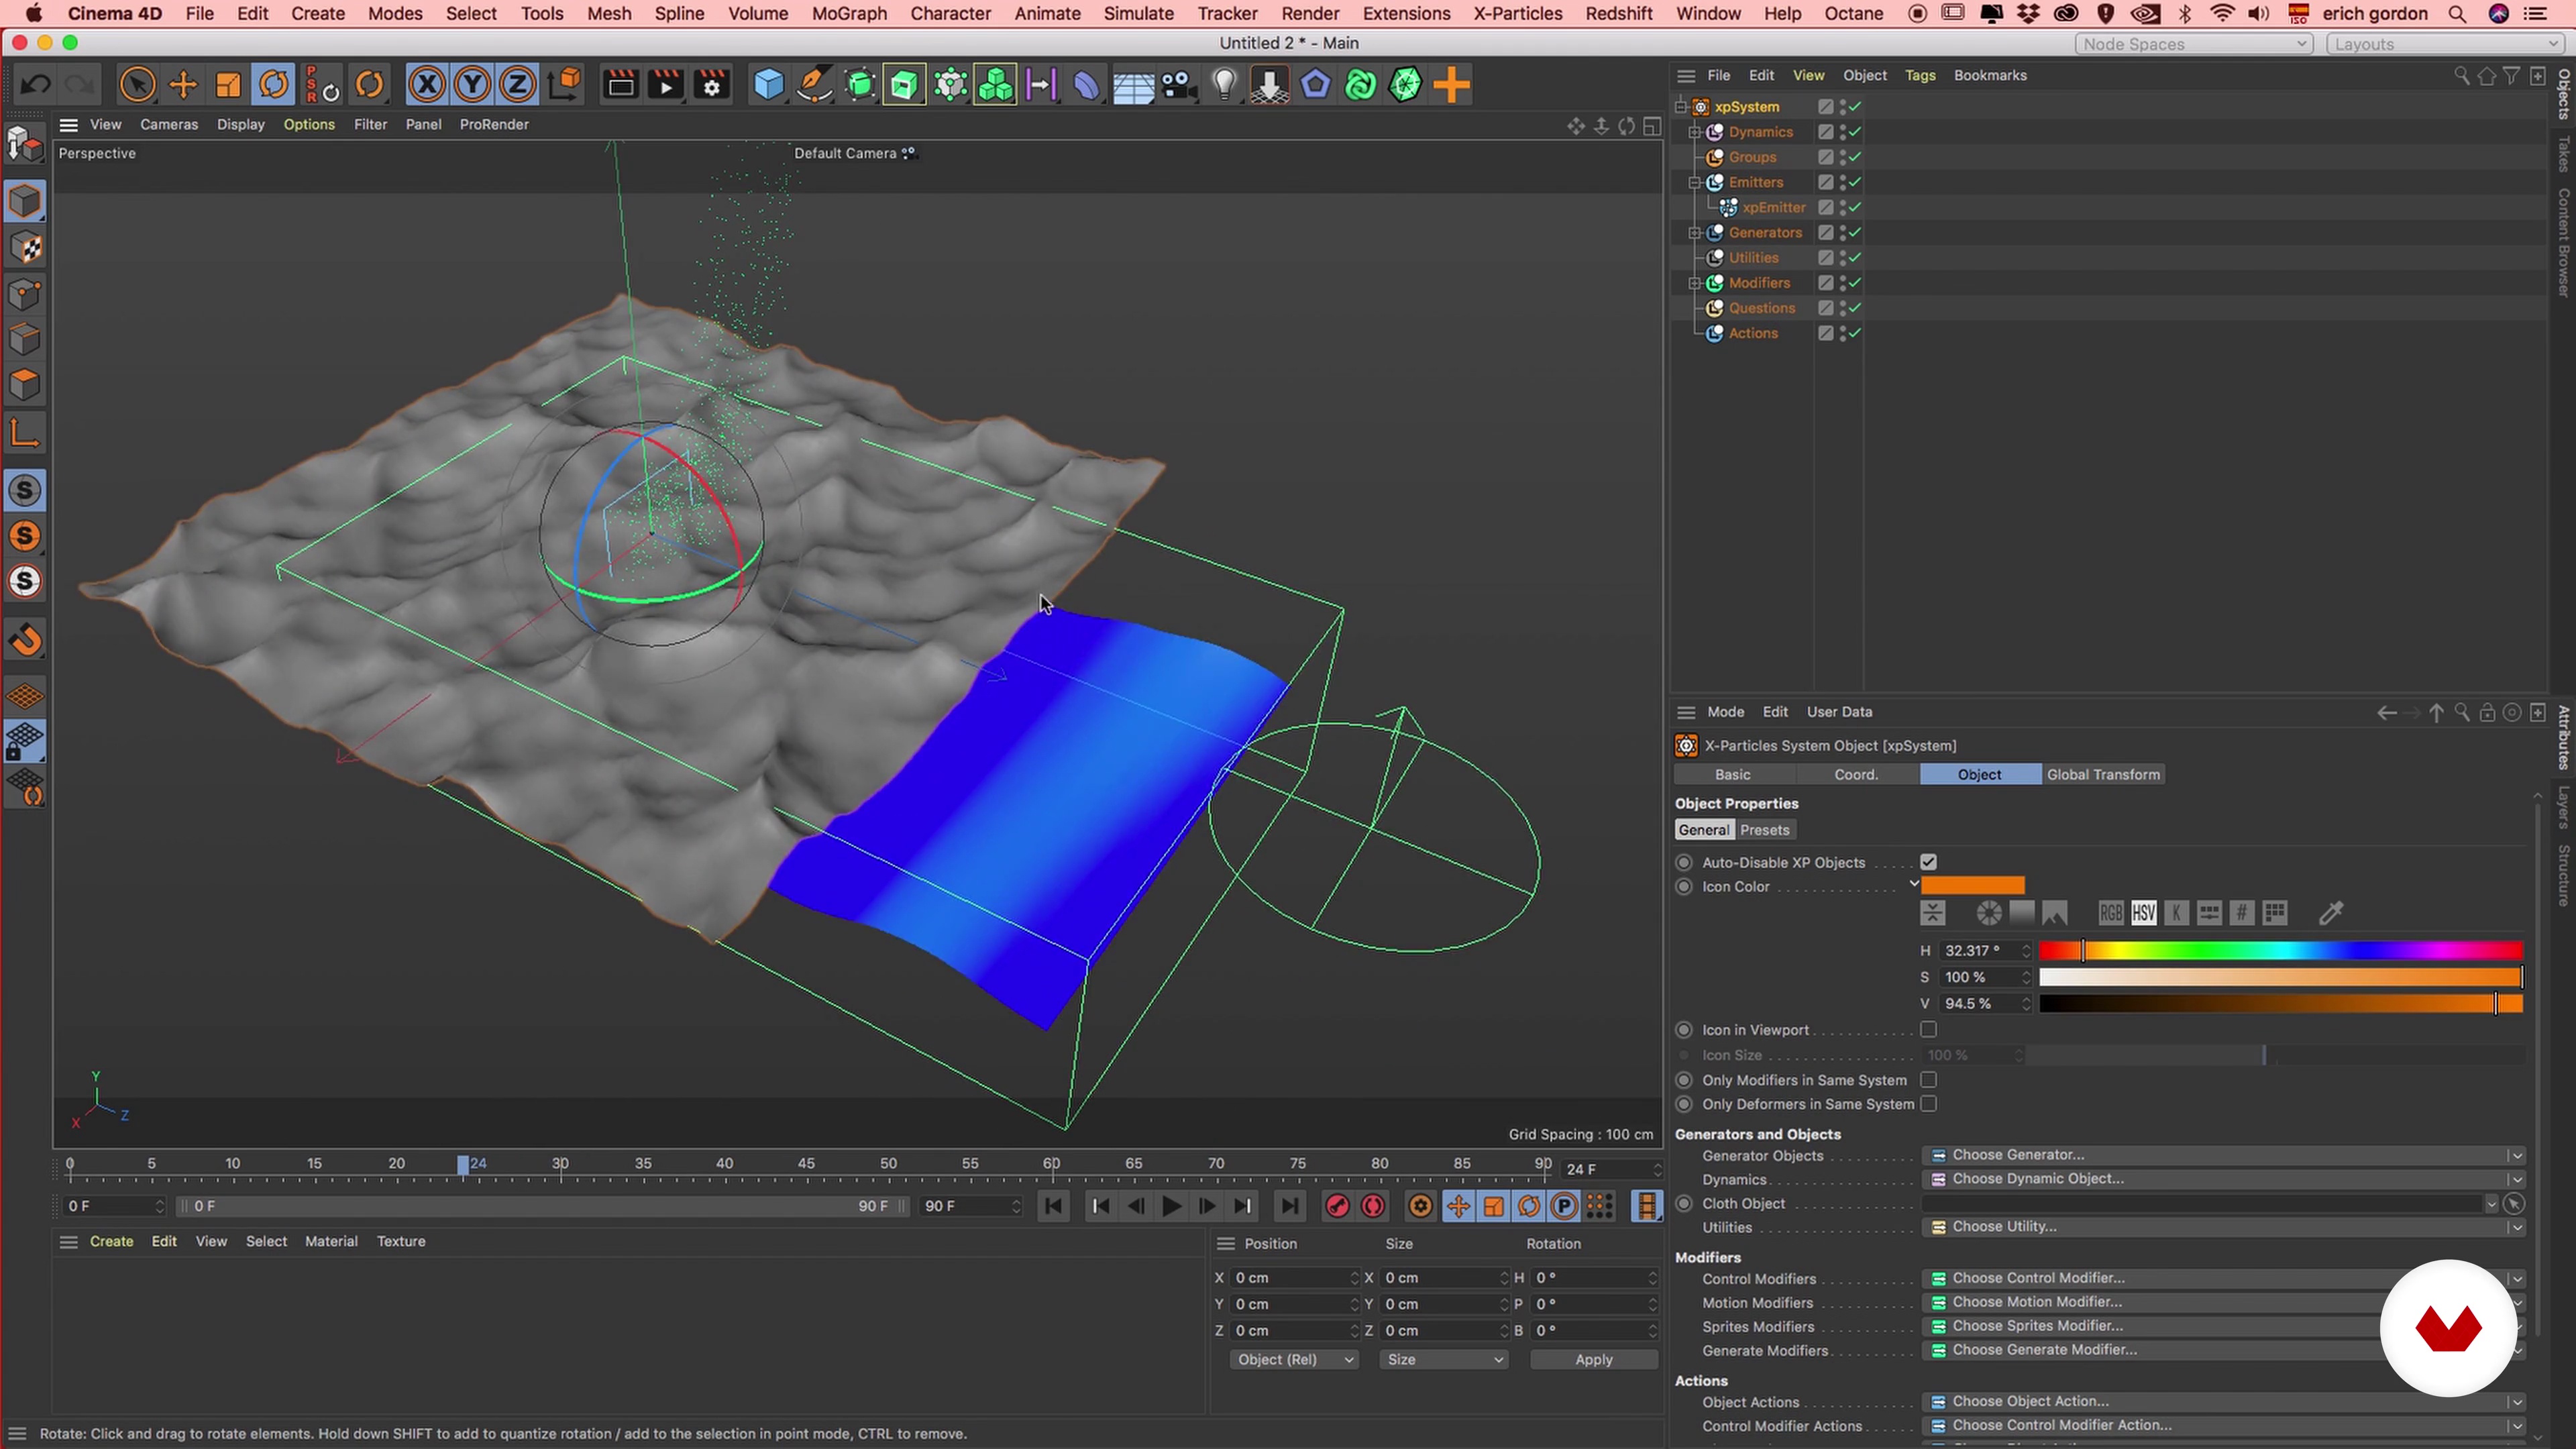Add a Cube primitive object
This screenshot has width=2576, height=1449.
pyautogui.click(x=768, y=85)
